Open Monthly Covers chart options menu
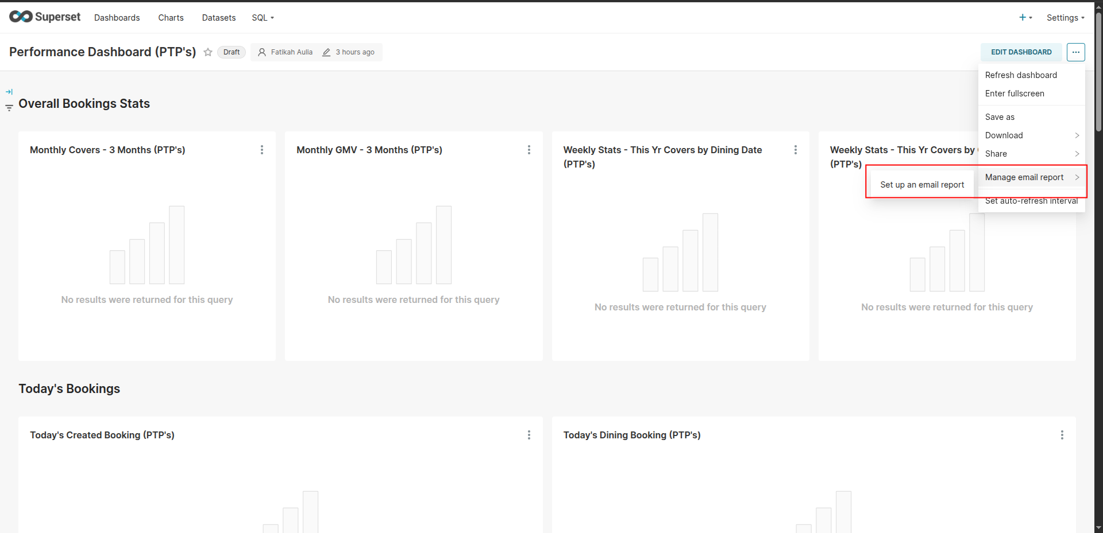 [x=262, y=150]
